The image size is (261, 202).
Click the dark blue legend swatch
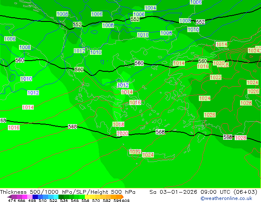(x=35, y=197)
